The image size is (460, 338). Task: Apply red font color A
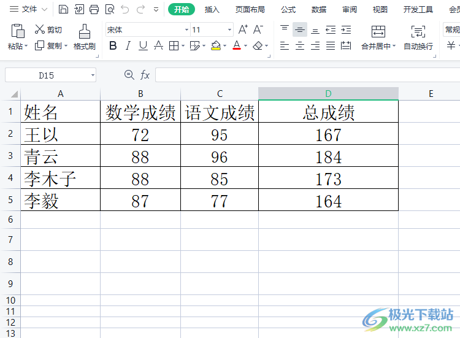tap(237, 46)
